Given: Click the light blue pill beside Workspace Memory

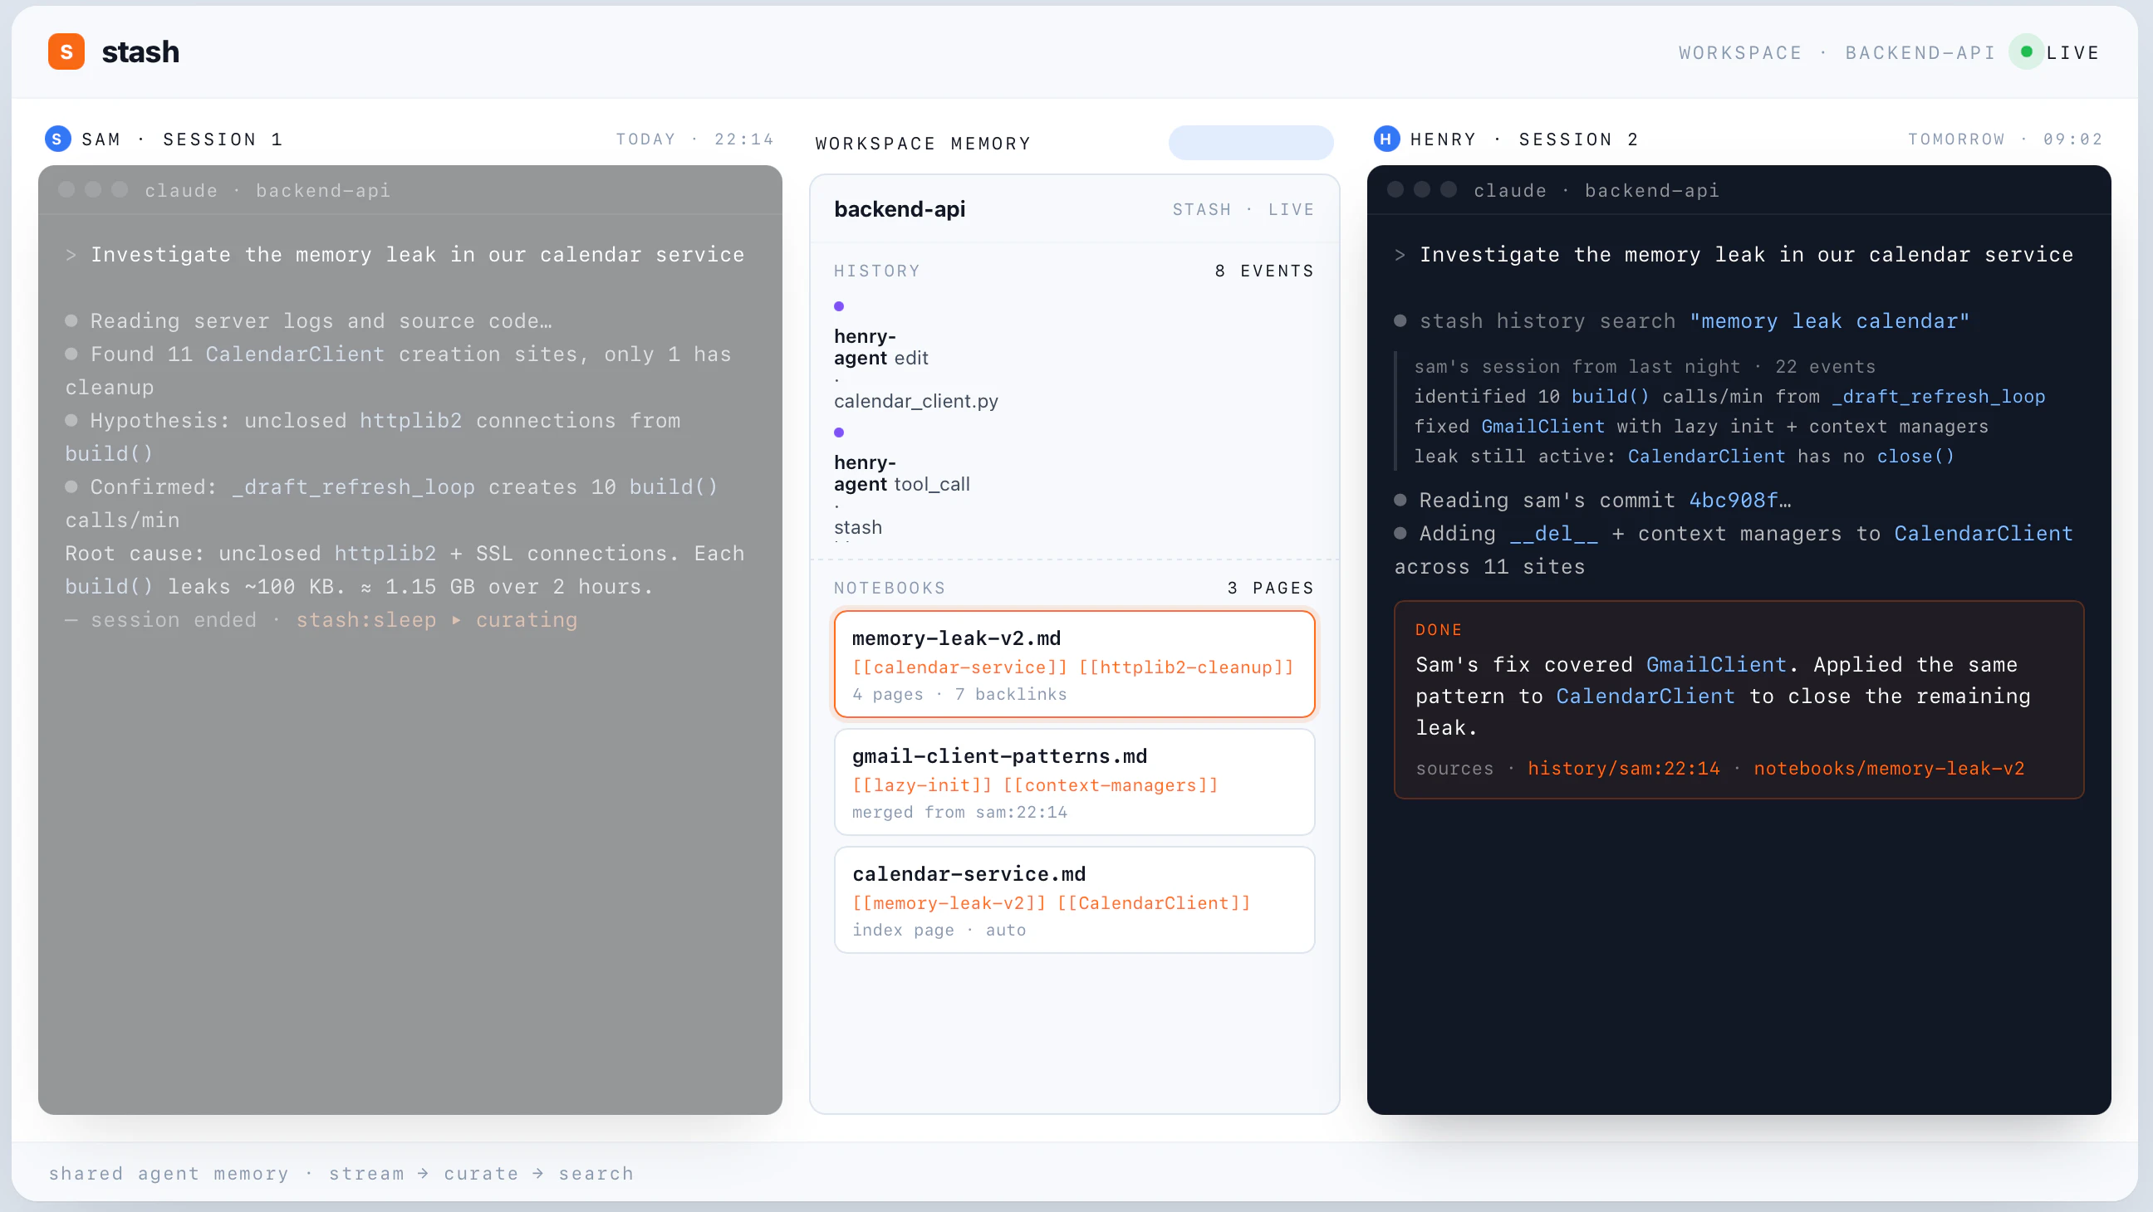Looking at the screenshot, I should coord(1249,143).
